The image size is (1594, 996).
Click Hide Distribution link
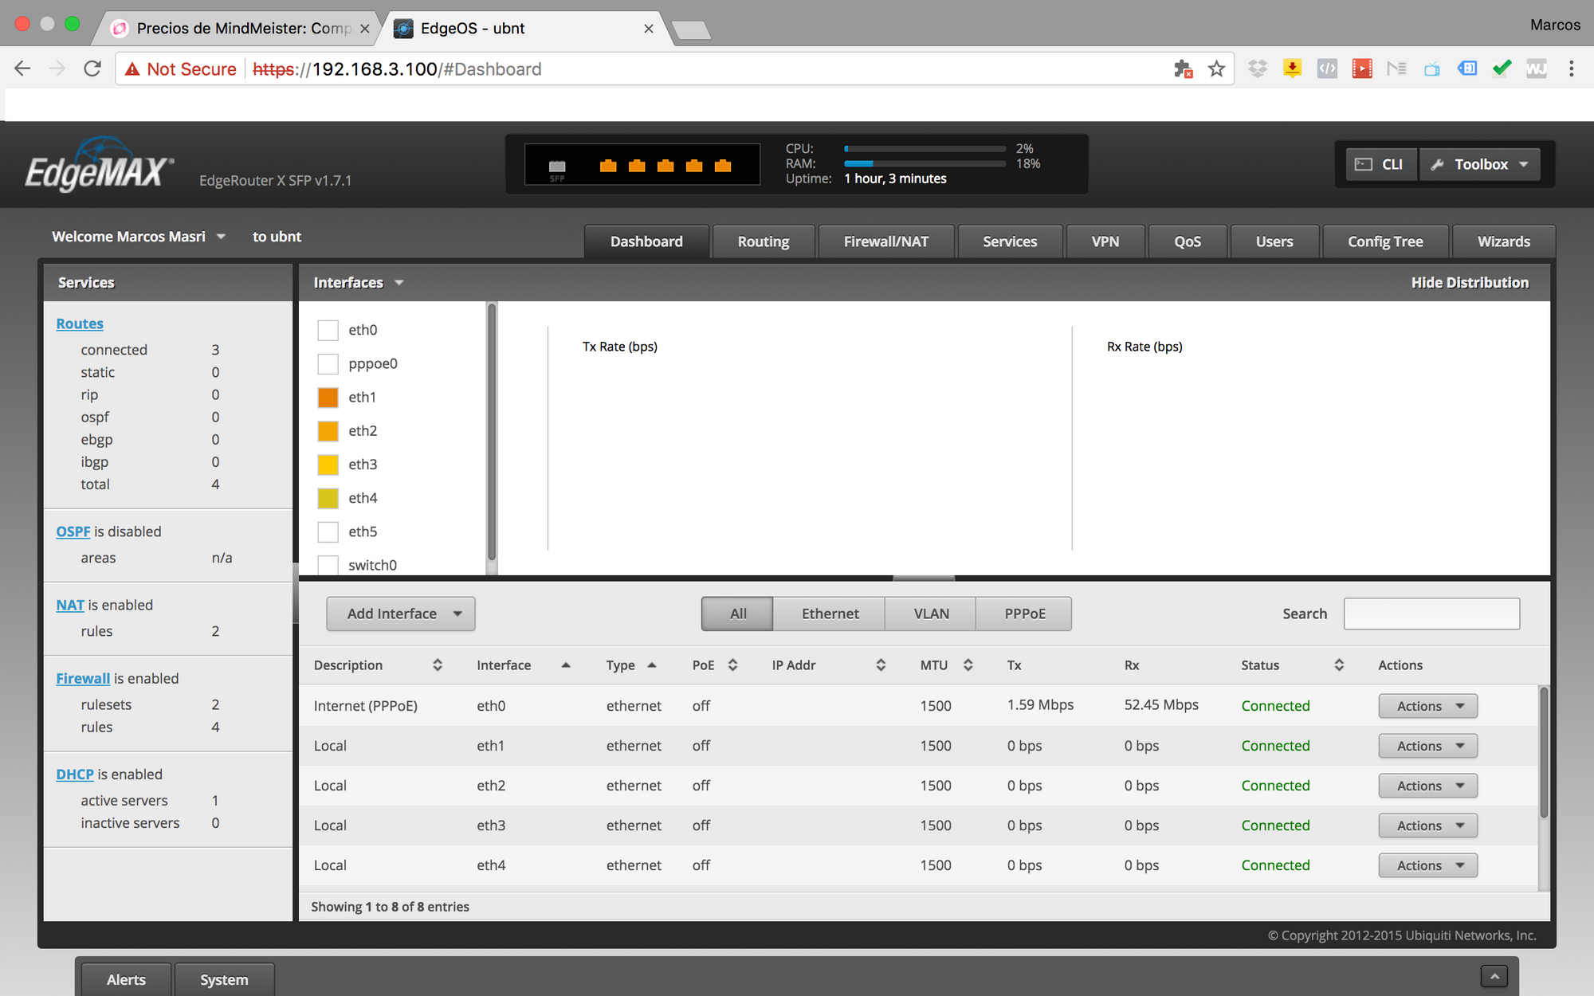pos(1470,283)
